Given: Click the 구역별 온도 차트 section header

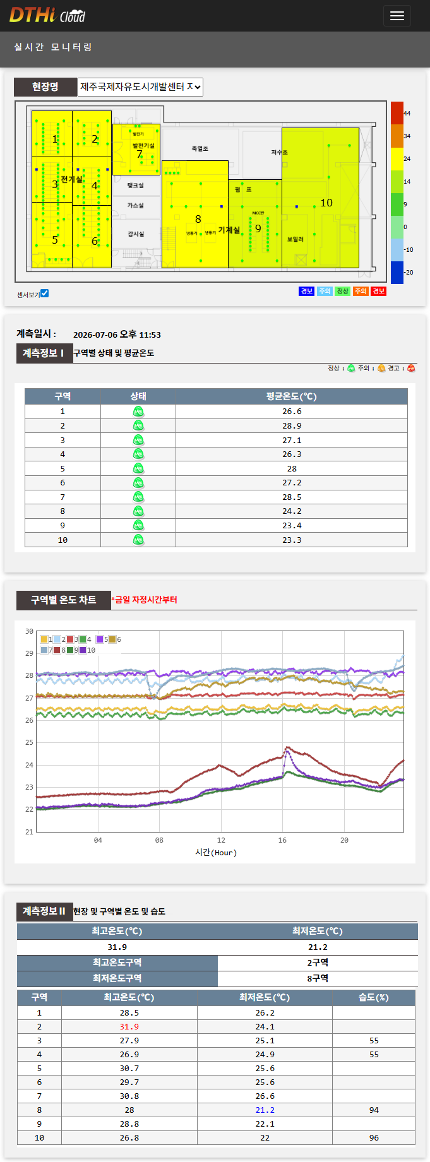Looking at the screenshot, I should point(63,600).
